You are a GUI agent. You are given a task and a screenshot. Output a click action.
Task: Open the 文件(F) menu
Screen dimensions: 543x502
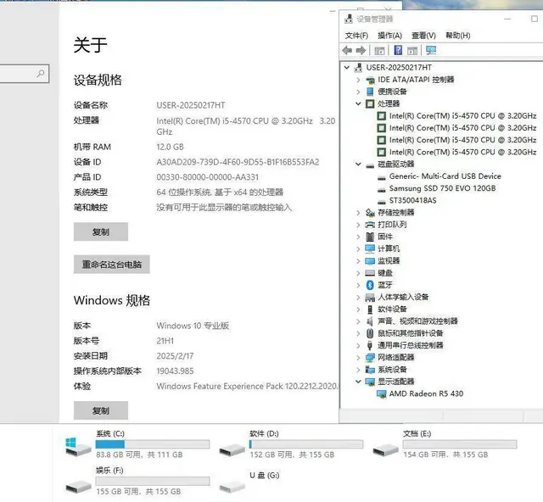(x=356, y=36)
